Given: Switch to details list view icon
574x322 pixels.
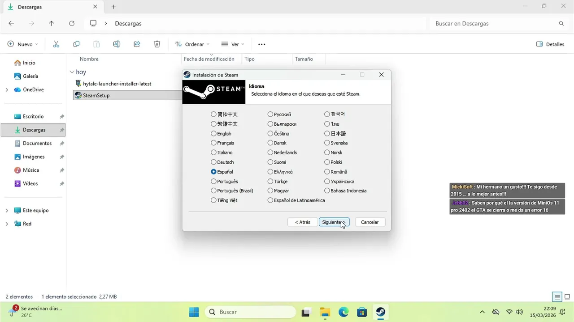Looking at the screenshot, I should (x=557, y=297).
